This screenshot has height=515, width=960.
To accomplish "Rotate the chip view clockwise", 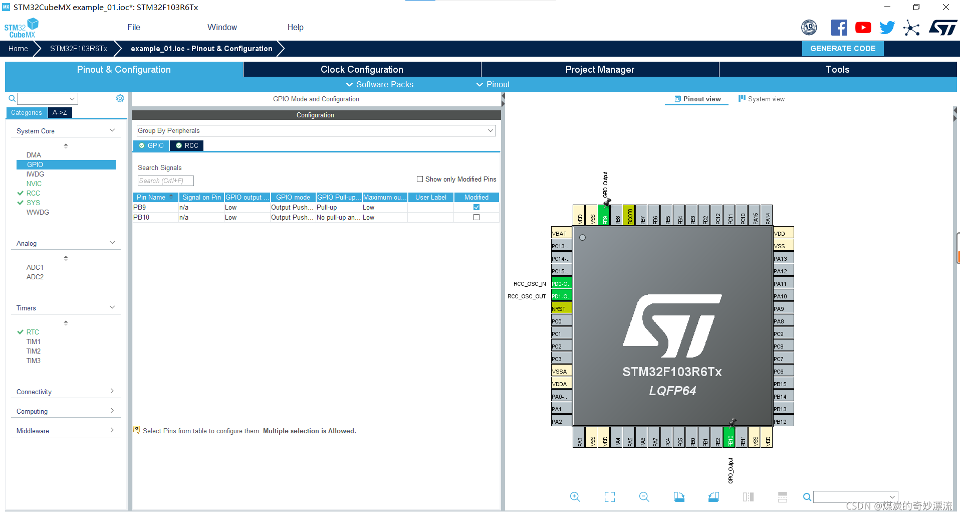I will coord(679,497).
